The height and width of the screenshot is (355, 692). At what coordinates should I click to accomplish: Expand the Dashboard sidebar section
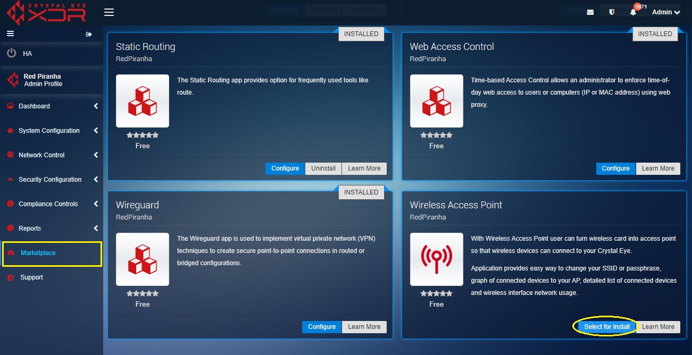51,106
